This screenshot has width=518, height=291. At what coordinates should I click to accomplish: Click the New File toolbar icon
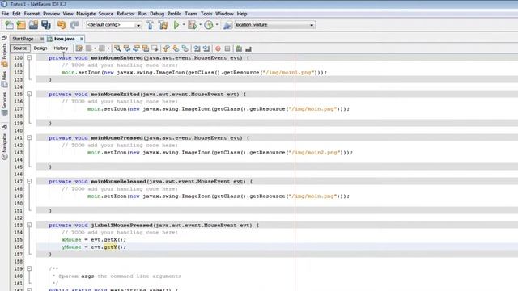pos(9,25)
